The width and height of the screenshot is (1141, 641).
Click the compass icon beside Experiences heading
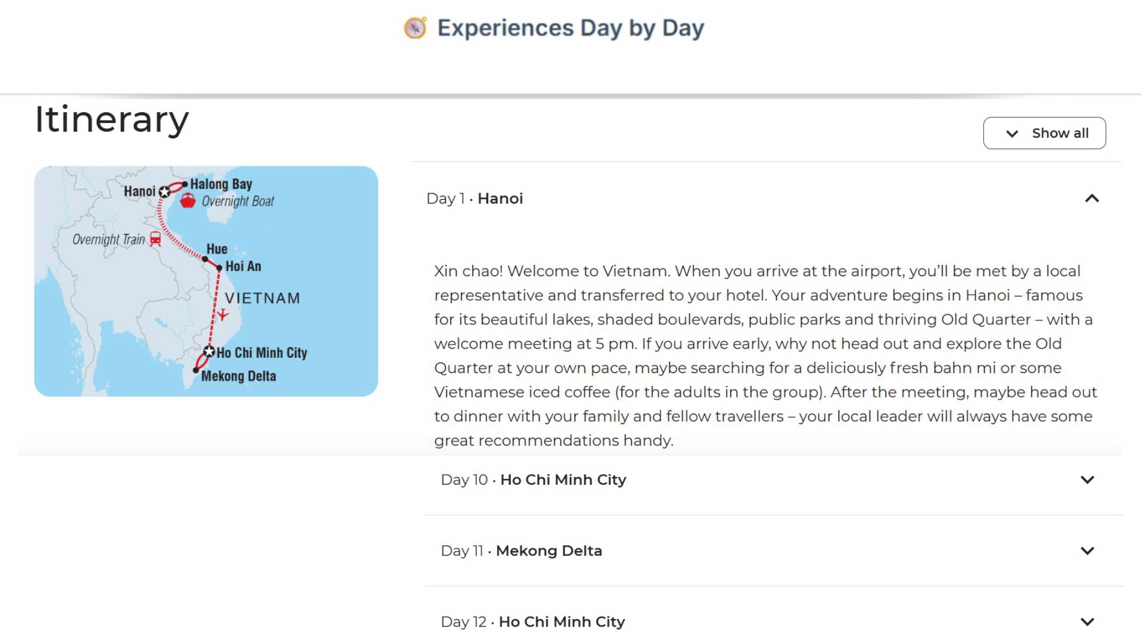415,28
